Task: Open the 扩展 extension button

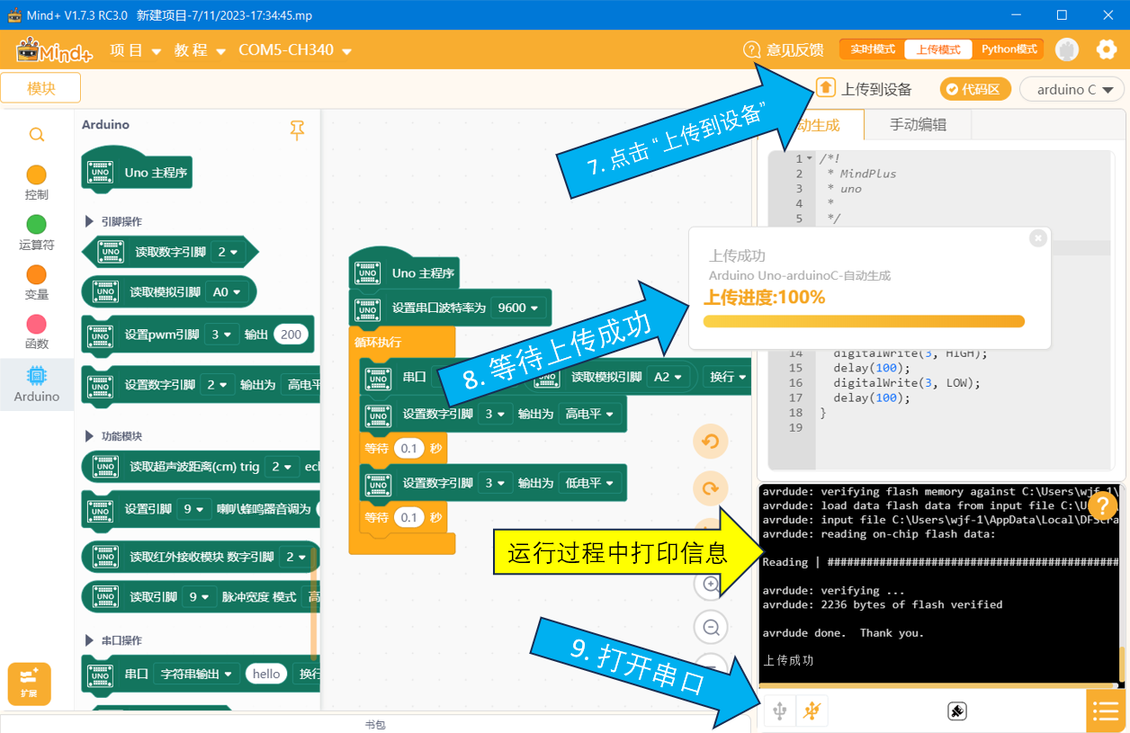Action: [29, 684]
